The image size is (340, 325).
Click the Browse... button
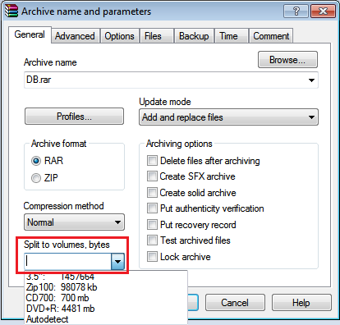tap(287, 60)
